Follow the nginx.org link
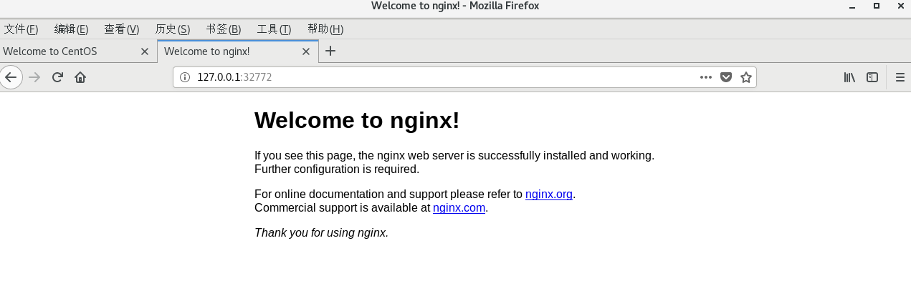 coord(548,194)
